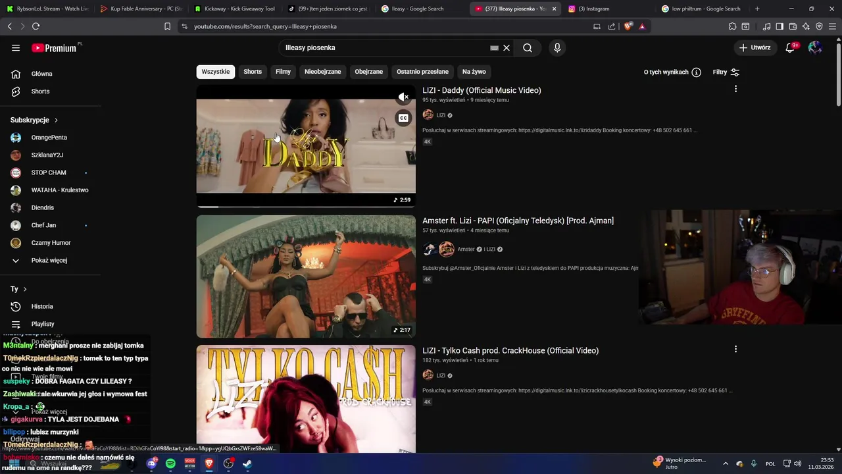Open Brave Leo AI sparkle icon
The width and height of the screenshot is (842, 474).
[x=806, y=26]
